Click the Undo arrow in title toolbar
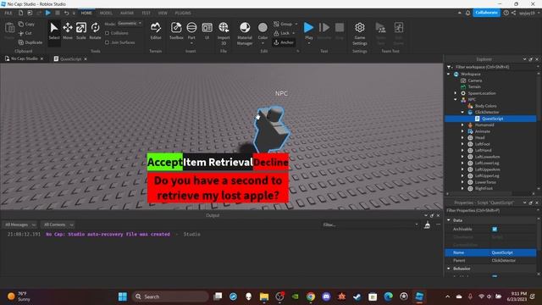 coord(66,13)
